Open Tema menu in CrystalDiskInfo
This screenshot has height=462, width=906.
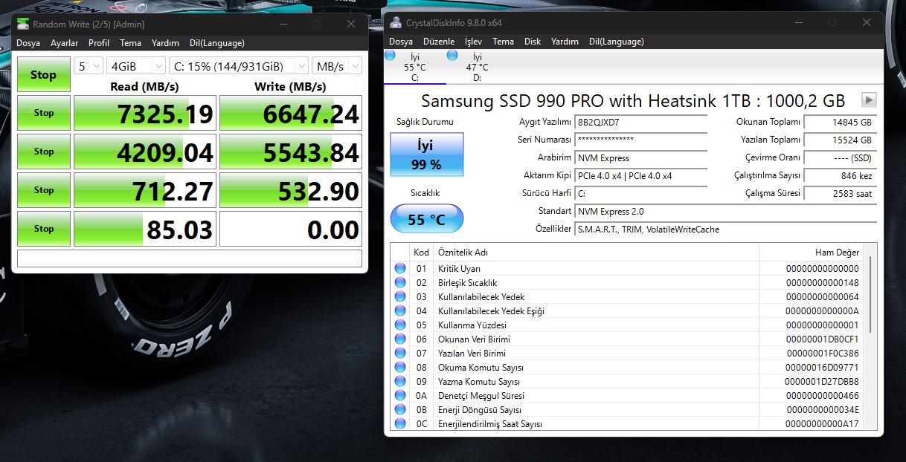[x=503, y=42]
